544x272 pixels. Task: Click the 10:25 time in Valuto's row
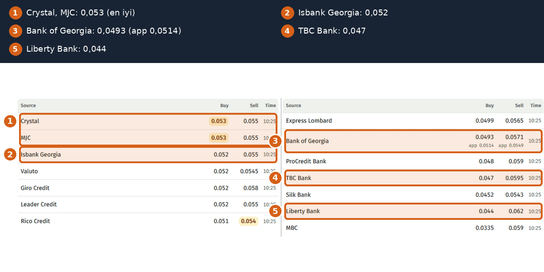270,171
